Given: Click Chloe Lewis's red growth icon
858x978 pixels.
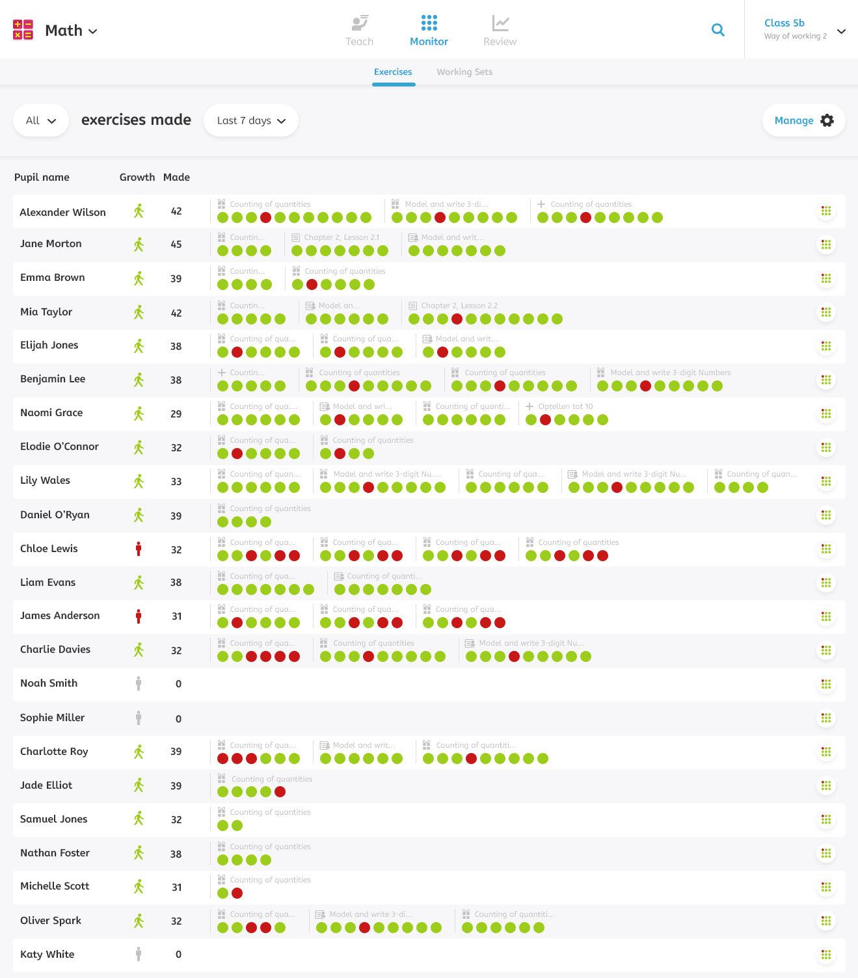Looking at the screenshot, I should [139, 549].
